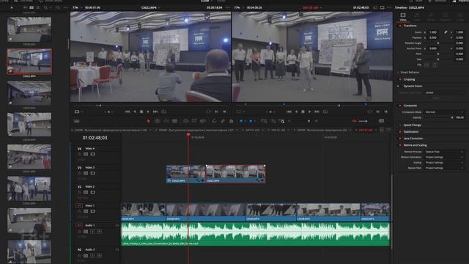Activate the Trim Edit Mode tool
Image resolution: width=469 pixels, height=264 pixels.
(158, 121)
